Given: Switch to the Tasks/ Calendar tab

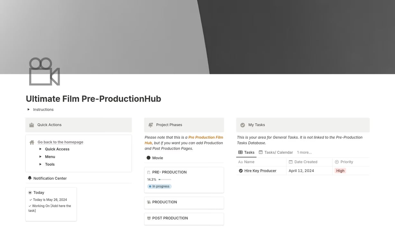Looking at the screenshot, I should [x=276, y=152].
